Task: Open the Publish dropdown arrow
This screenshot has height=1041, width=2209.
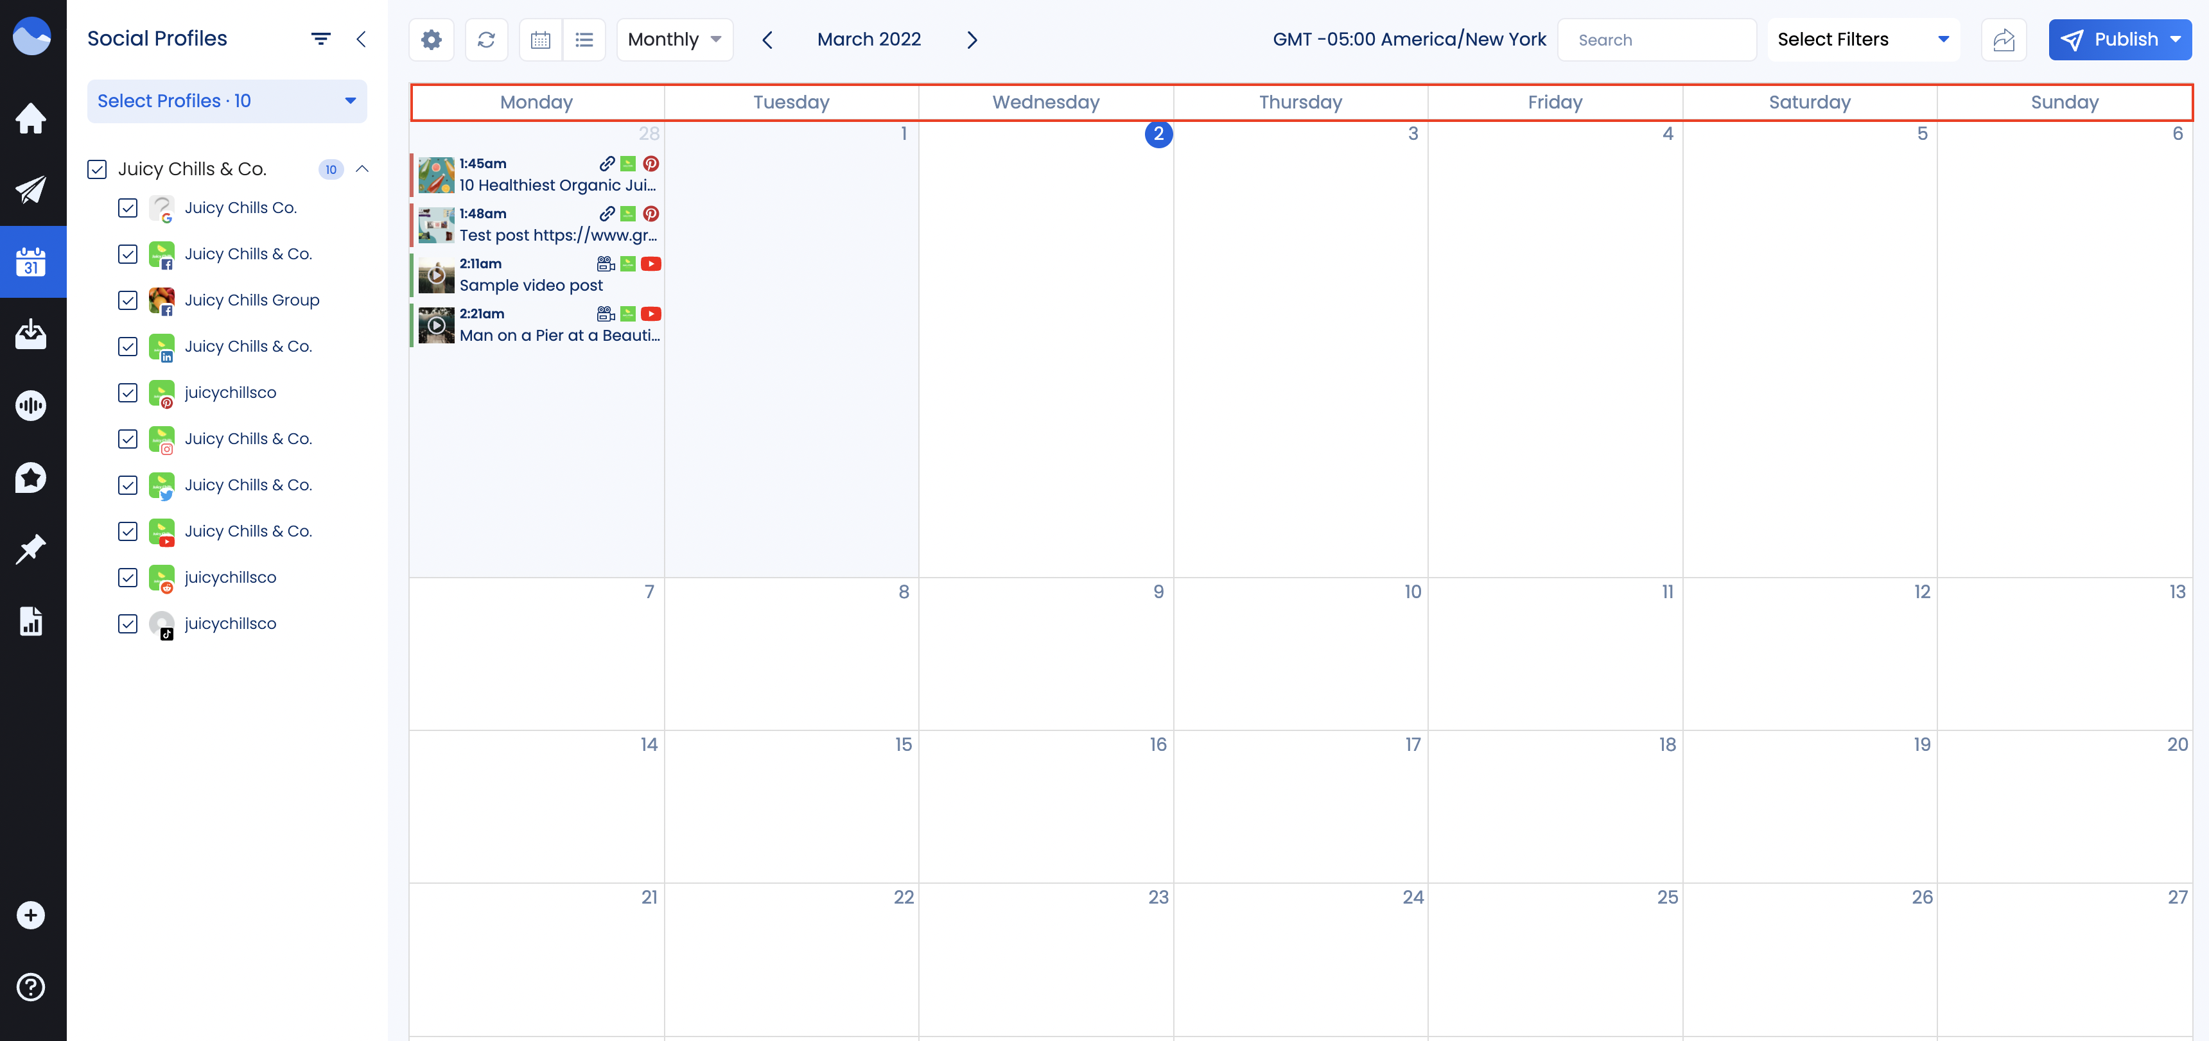Action: tap(2176, 39)
